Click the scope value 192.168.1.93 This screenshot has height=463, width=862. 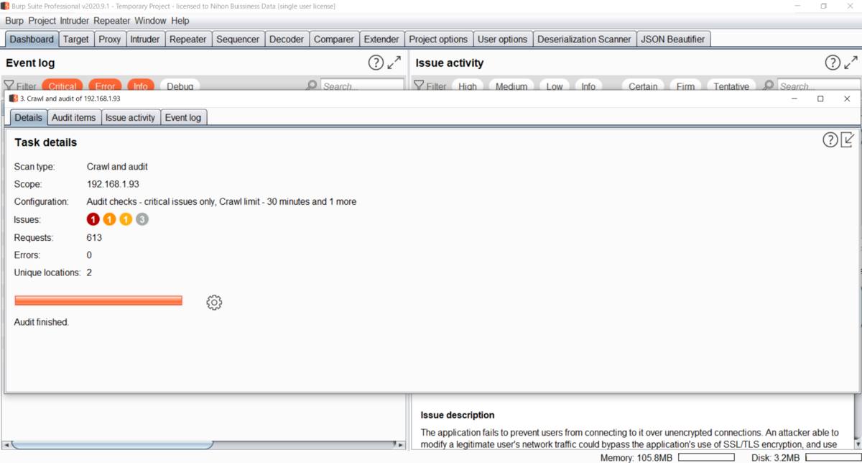(113, 184)
